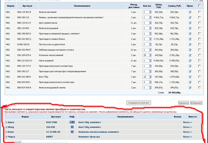Open note icon for Эмблема крышки моторного отсека
Image resolution: width=208 pixels, height=143 pixels.
pos(190,50)
